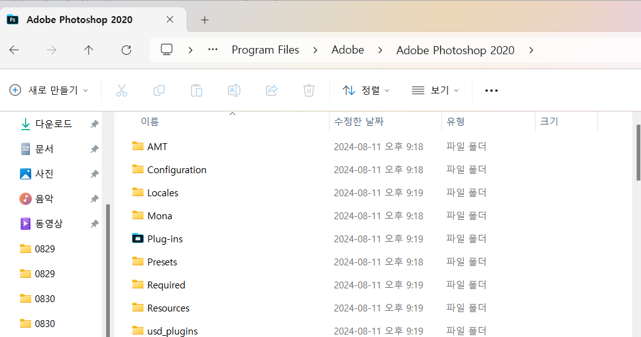Click the PC monitor icon in address bar
The image size is (641, 337).
click(167, 50)
